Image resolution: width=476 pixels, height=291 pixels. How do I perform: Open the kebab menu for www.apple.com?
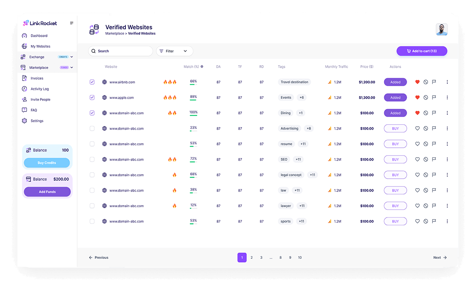[x=447, y=97]
